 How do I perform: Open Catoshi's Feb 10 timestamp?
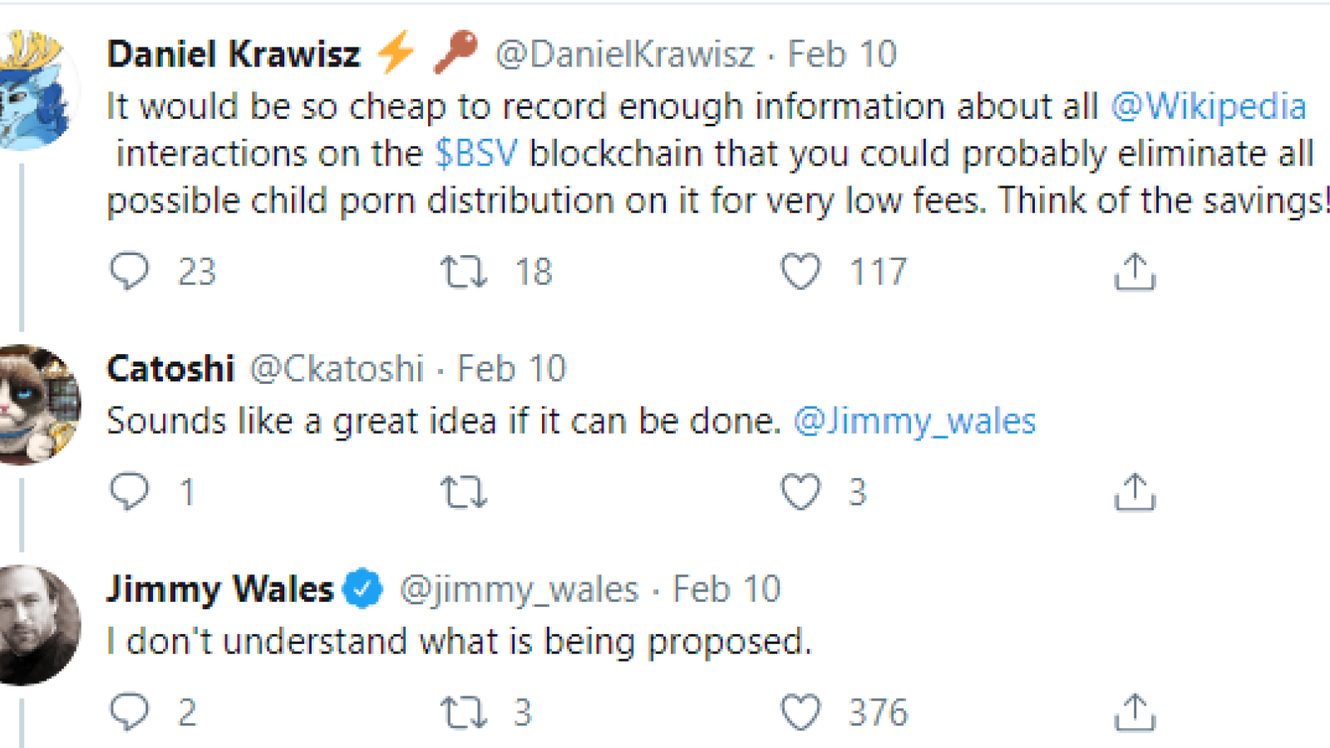(512, 369)
